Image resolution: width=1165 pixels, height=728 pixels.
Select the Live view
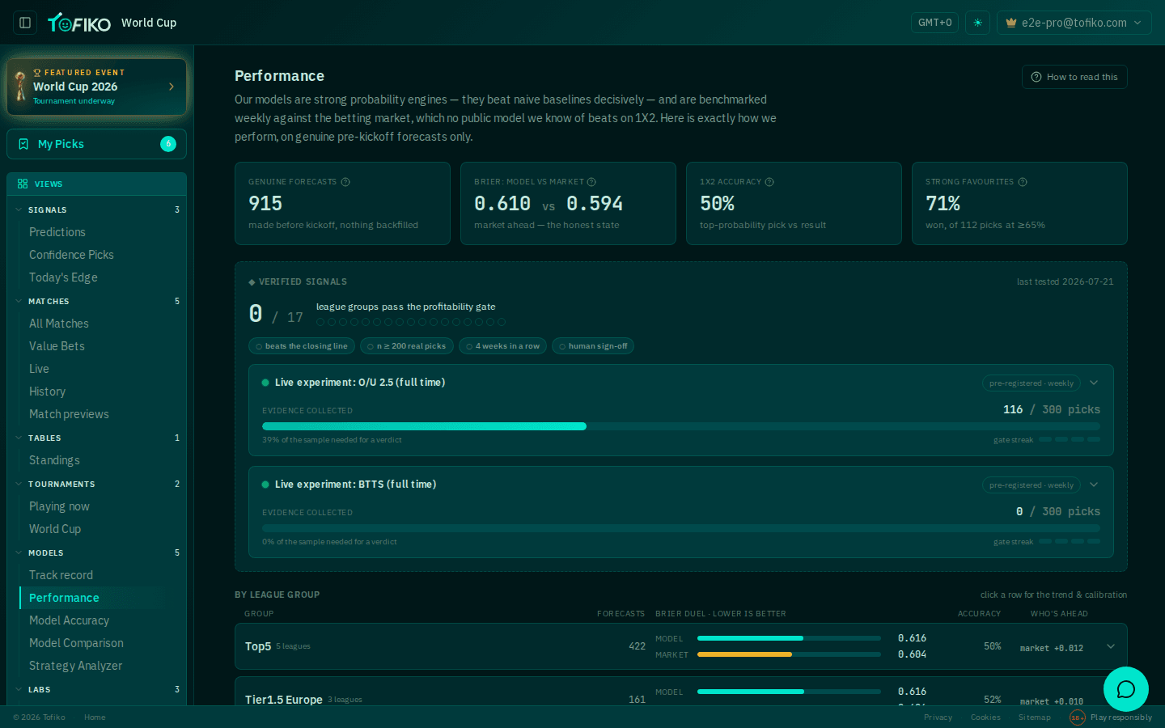(x=39, y=369)
